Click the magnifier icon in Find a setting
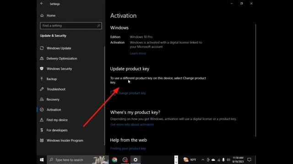The width and height of the screenshot is (293, 164). tap(99, 26)
